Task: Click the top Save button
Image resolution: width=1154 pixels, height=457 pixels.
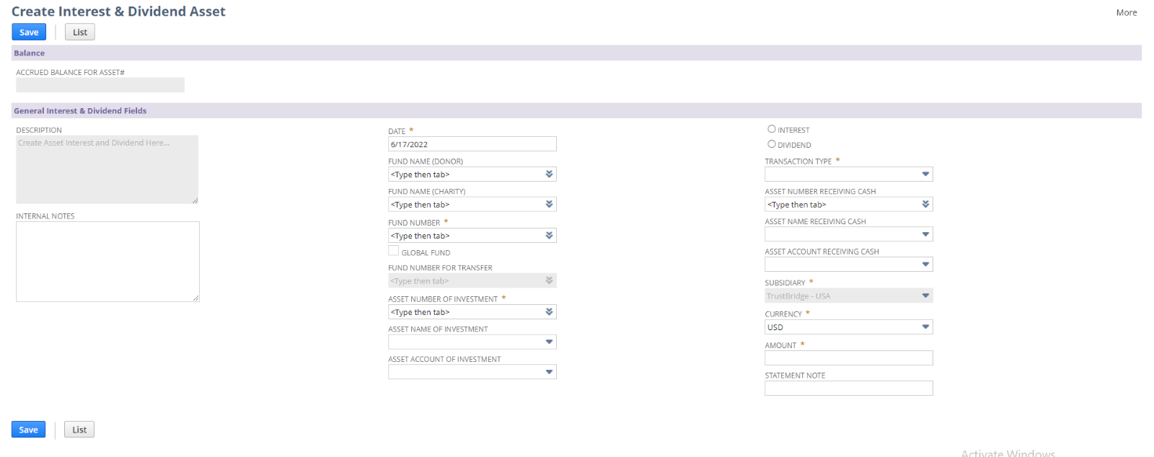Action: coord(29,32)
